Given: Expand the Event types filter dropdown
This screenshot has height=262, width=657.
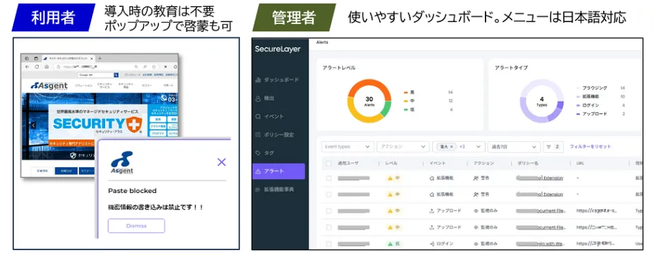Looking at the screenshot, I should point(347,147).
